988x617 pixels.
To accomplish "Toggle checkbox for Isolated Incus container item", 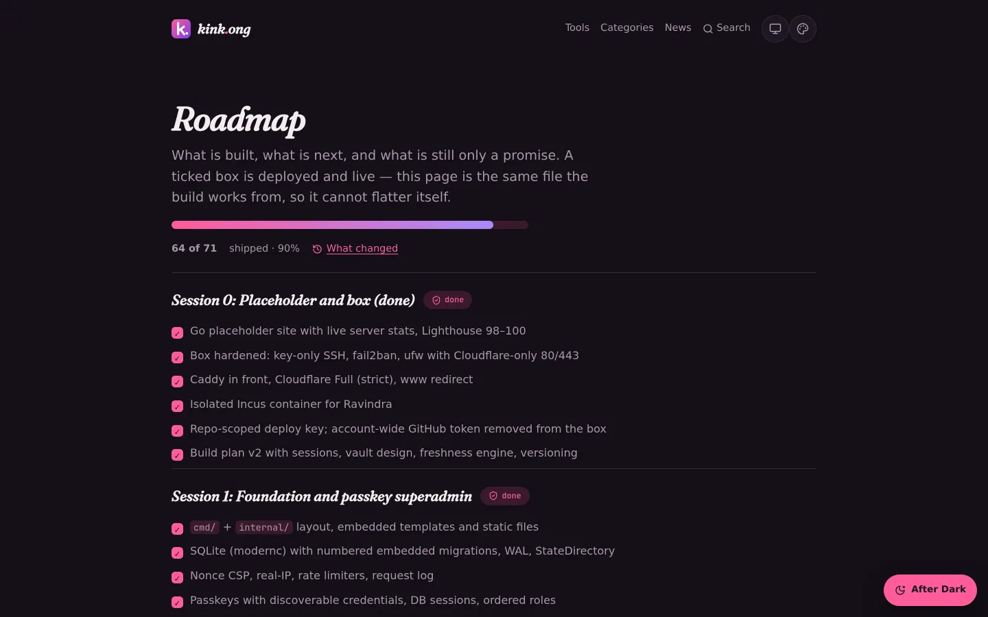I will 177,406.
